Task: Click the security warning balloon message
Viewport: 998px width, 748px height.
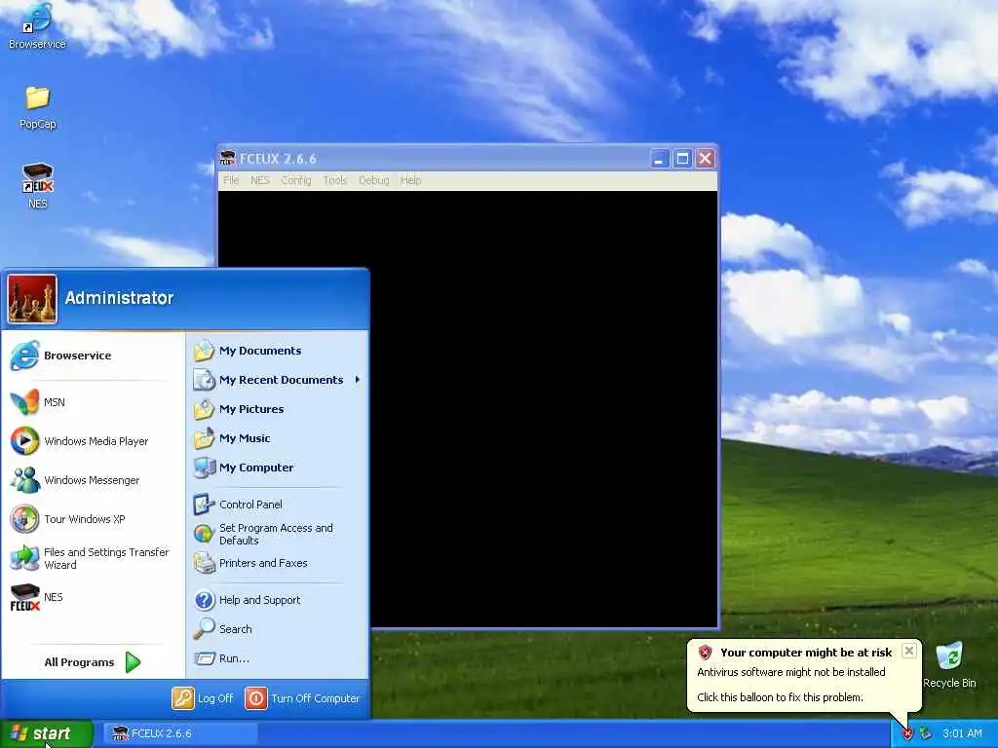Action: [x=791, y=685]
